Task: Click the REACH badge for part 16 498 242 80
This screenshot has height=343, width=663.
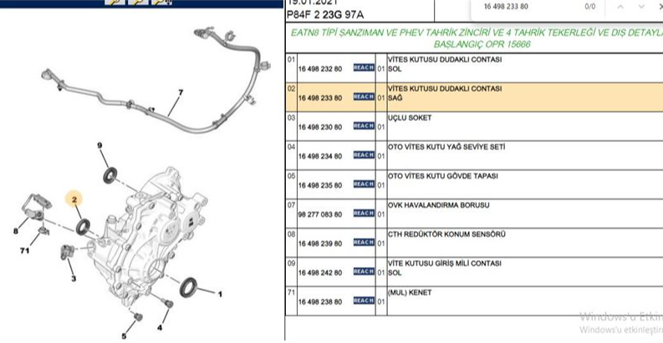Action: (x=364, y=271)
